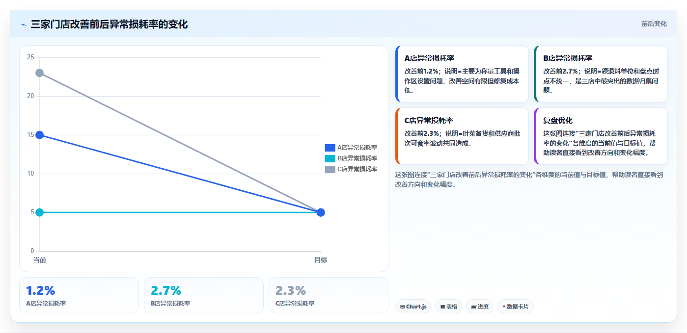Viewport: 687px width, 333px height.
Task: Click the title 三家门店改善前后异常损耗率的变化
Action: (109, 25)
